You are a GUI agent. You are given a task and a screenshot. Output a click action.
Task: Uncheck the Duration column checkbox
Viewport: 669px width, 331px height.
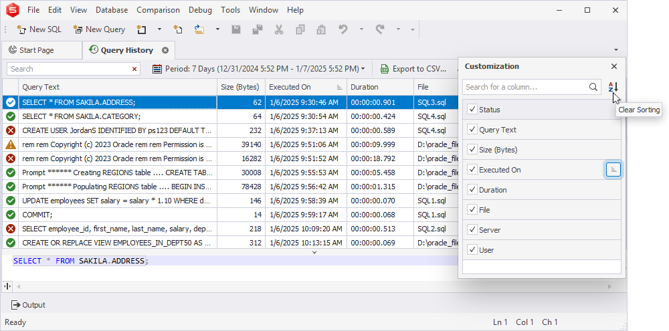pyautogui.click(x=472, y=190)
